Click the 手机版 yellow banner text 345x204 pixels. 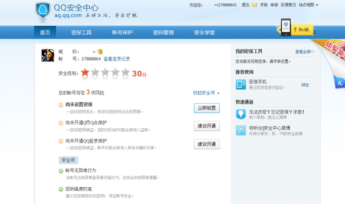pos(301,29)
